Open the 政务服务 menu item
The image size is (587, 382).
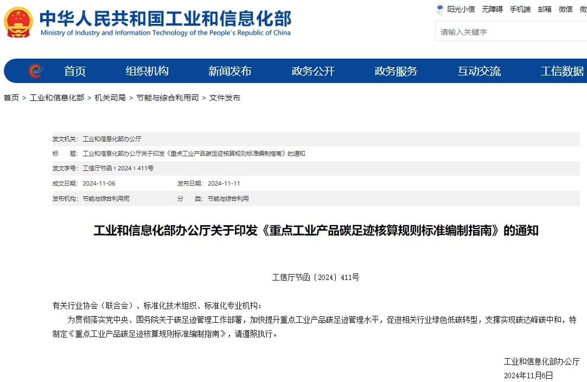(396, 71)
